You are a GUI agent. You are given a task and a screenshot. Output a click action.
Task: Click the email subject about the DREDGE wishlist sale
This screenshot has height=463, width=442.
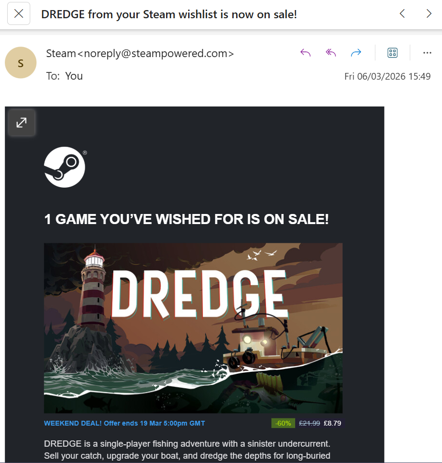tap(169, 14)
